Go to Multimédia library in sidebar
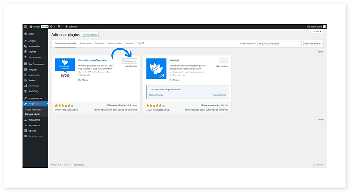Viewport: 352px width, 194px height. click(33, 46)
